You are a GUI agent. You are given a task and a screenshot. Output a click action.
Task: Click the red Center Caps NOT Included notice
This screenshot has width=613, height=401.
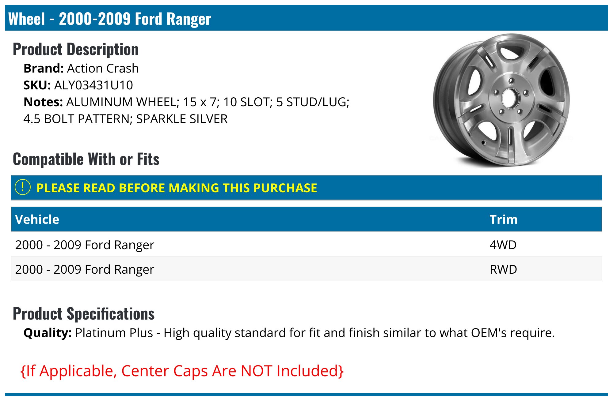[182, 371]
